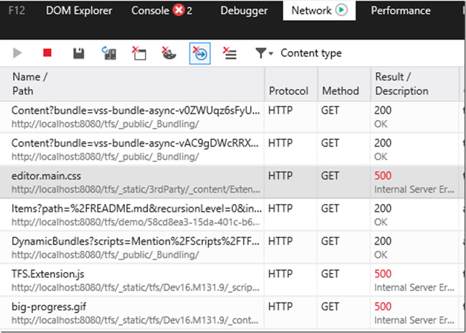The image size is (466, 333).
Task: Sort by the Result / Description column header
Action: click(415, 84)
